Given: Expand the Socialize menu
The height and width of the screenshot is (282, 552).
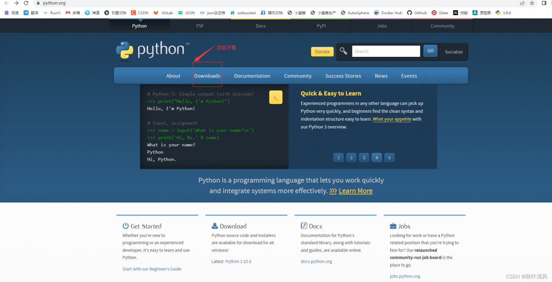Looking at the screenshot, I should [x=454, y=52].
